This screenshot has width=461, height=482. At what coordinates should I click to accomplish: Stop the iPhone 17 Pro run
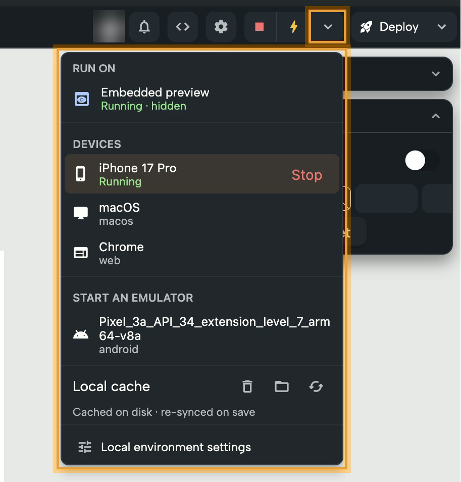[306, 175]
